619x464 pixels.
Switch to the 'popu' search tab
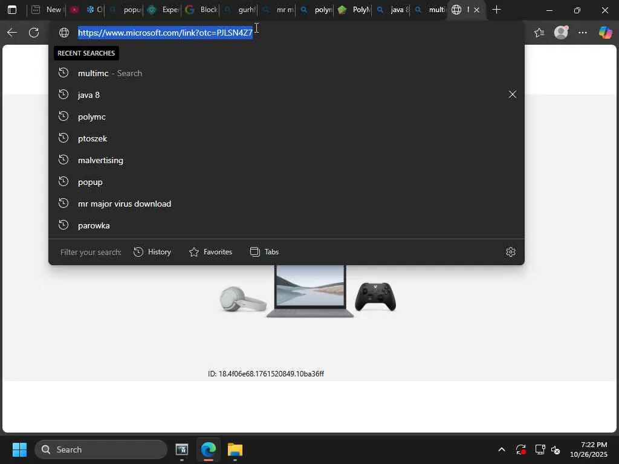tap(125, 10)
